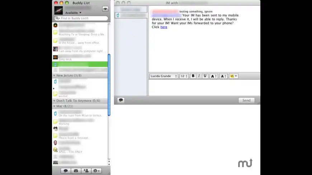Click the add buddy button in Buddy List toolbar
Image resolution: width=312 pixels, height=175 pixels.
[x=86, y=171]
